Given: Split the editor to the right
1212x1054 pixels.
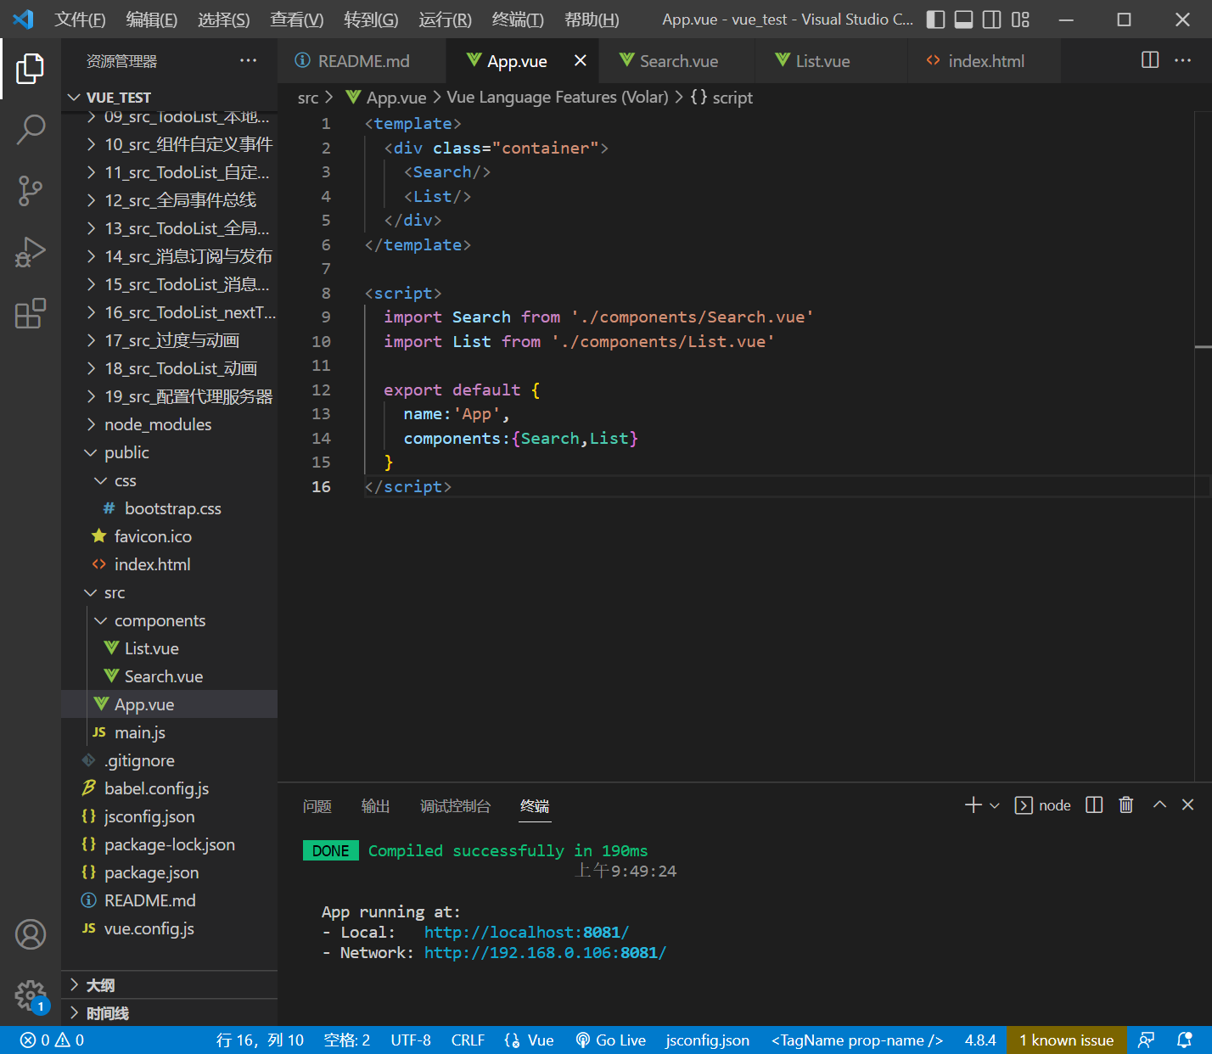Looking at the screenshot, I should [1150, 60].
